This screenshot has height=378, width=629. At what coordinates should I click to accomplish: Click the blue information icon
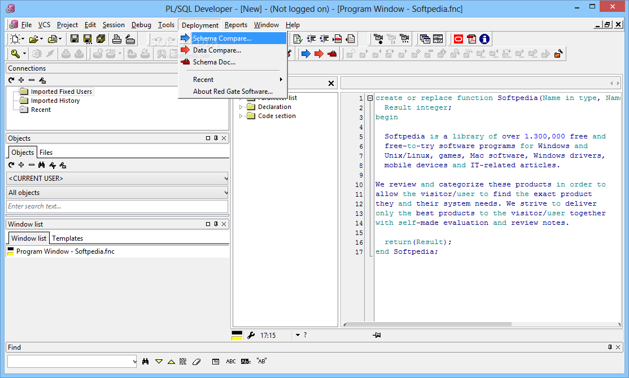(x=484, y=39)
